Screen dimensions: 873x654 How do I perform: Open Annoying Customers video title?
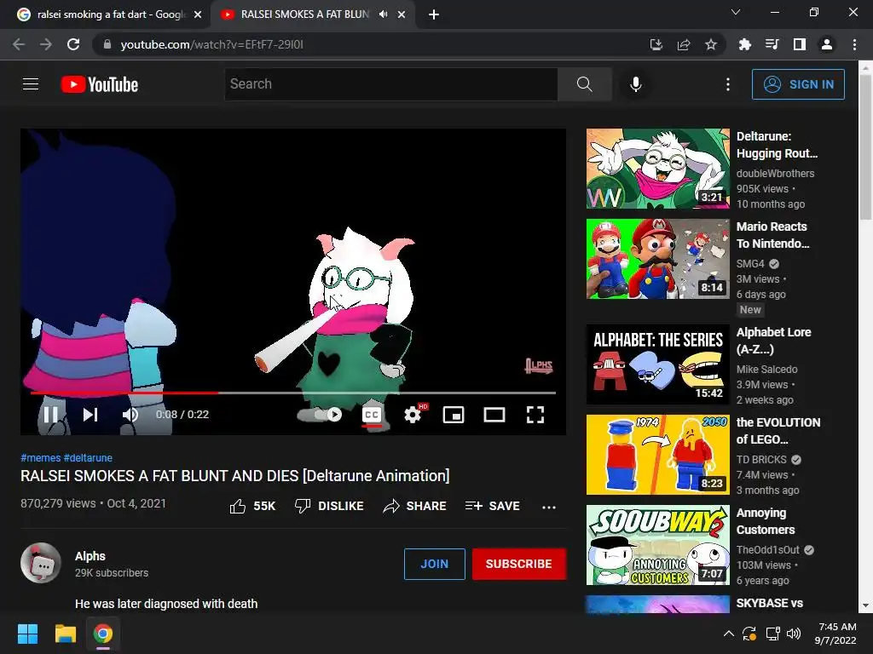point(766,521)
